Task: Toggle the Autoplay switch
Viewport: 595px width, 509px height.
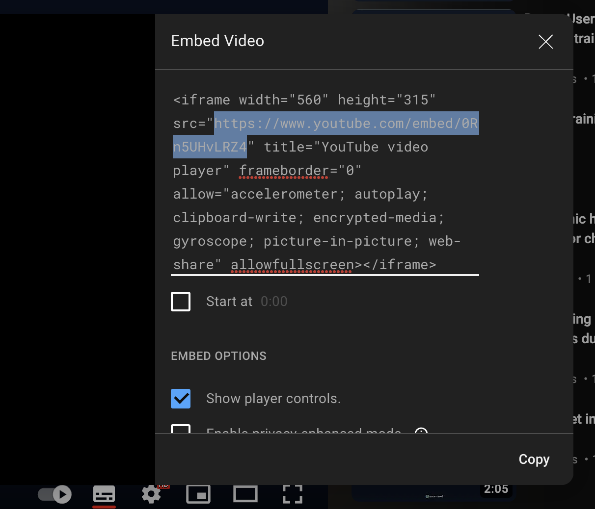Action: click(x=54, y=494)
